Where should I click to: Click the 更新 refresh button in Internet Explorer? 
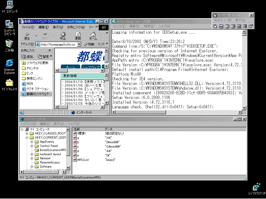pos(78,36)
